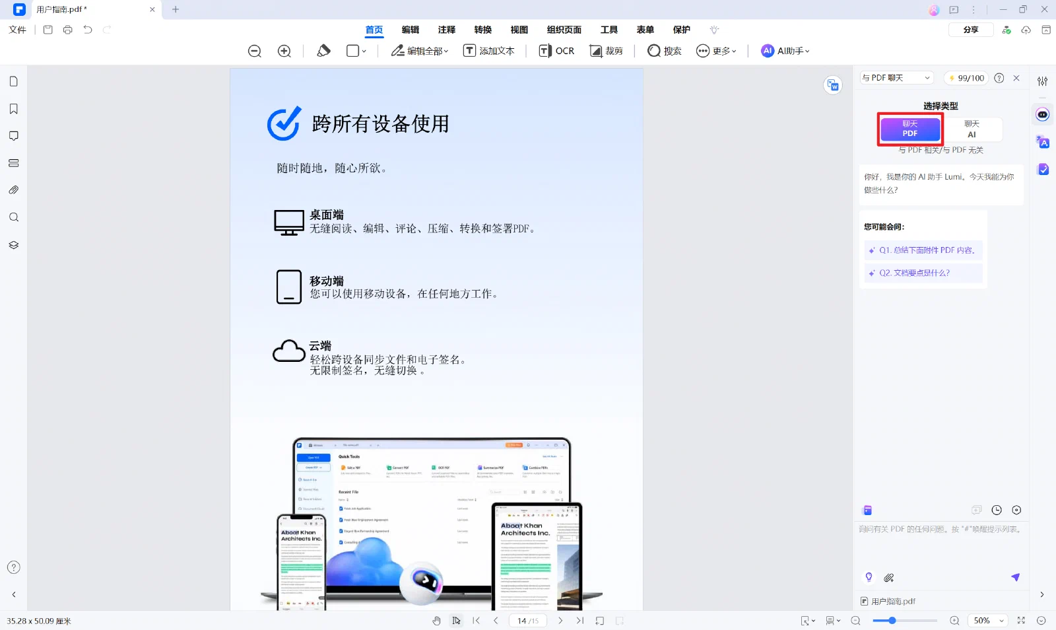Click the AI robot icon in the right sidebar
This screenshot has height=630, width=1056.
(1042, 114)
